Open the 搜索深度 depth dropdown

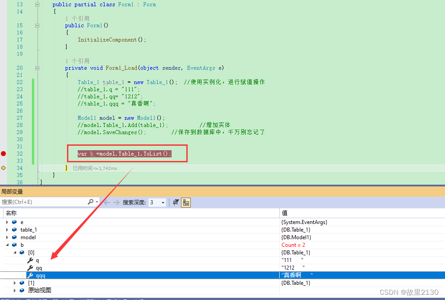tap(163, 202)
